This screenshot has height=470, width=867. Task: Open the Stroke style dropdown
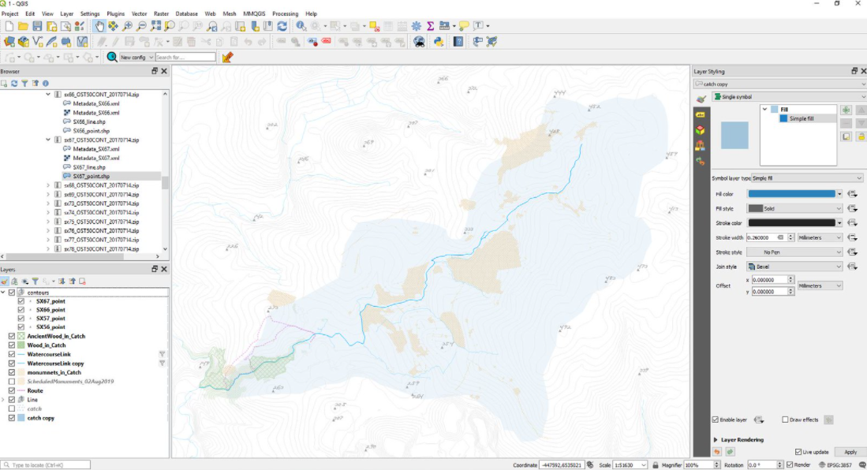click(x=794, y=252)
